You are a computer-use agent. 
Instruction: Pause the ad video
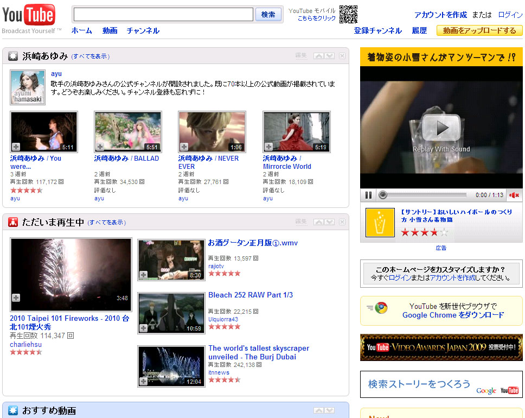(368, 195)
